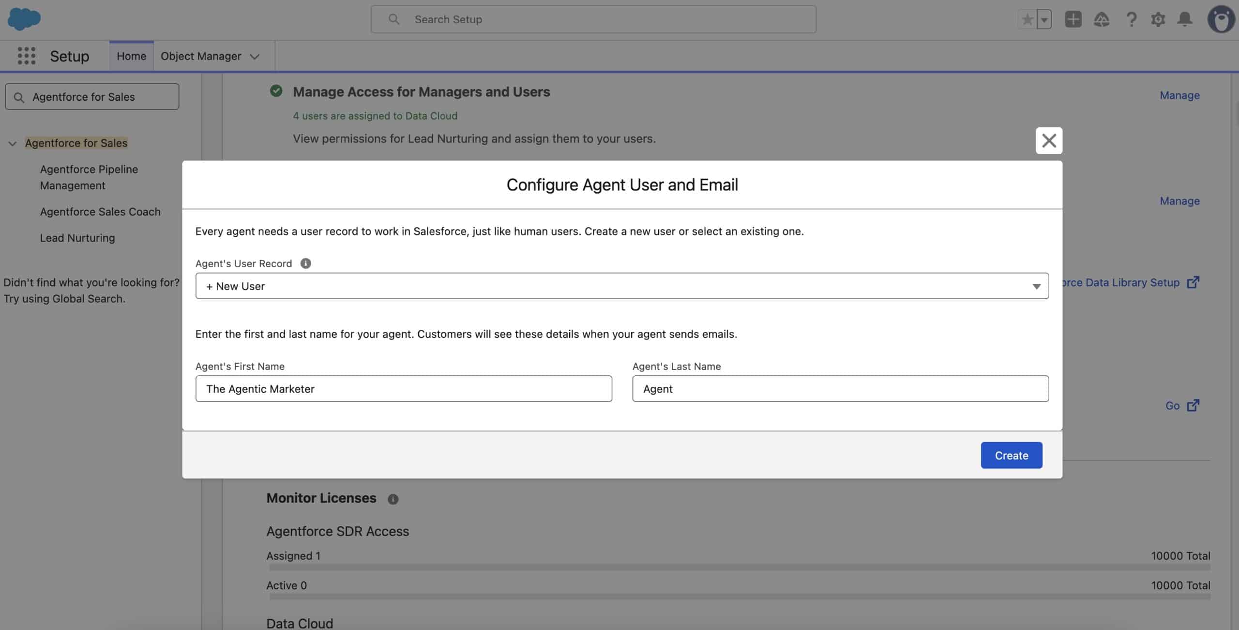Image resolution: width=1239 pixels, height=630 pixels.
Task: Click the user avatar profile icon
Action: point(1221,19)
